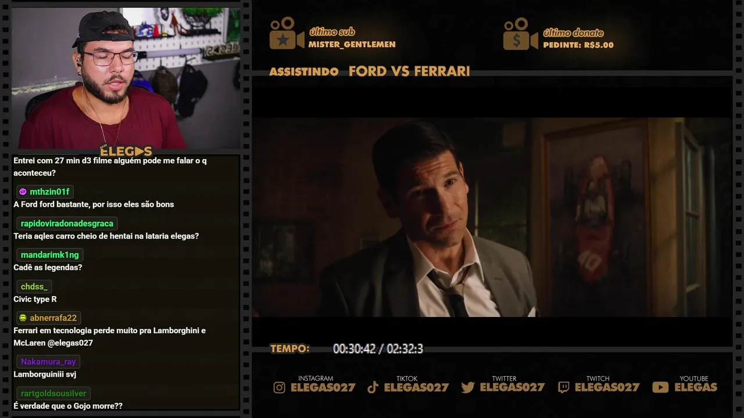Click the ASSISTINDO label
Image resolution: width=744 pixels, height=418 pixels.
pos(304,72)
